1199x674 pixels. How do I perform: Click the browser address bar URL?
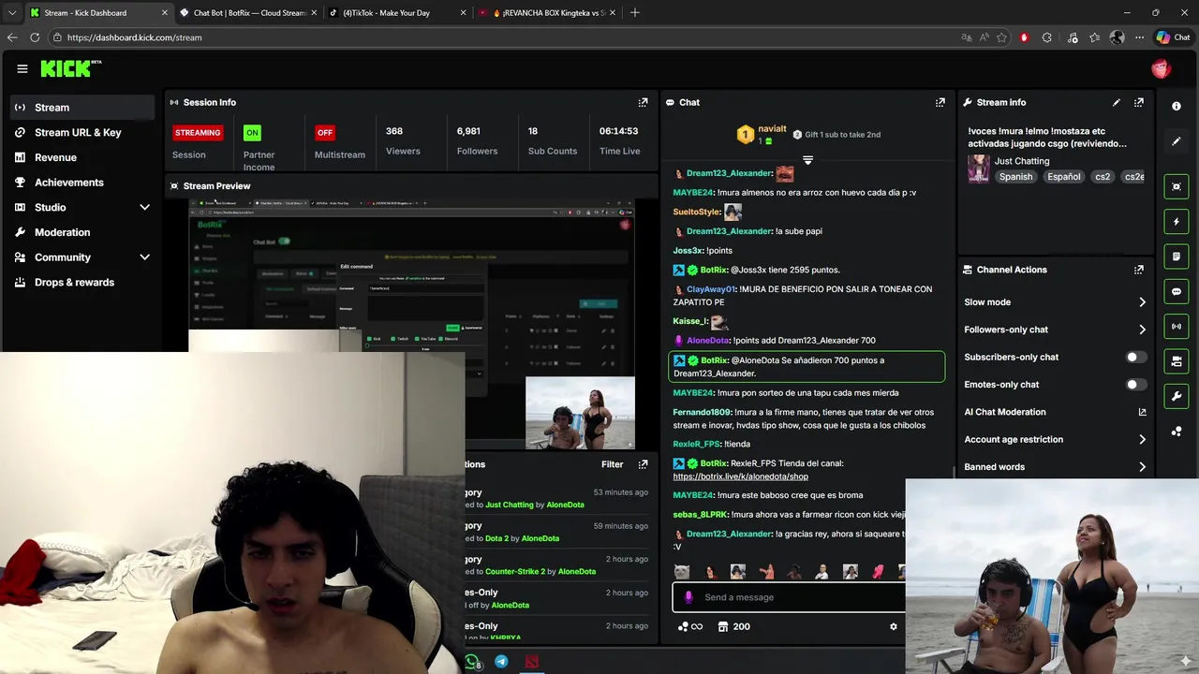point(134,37)
